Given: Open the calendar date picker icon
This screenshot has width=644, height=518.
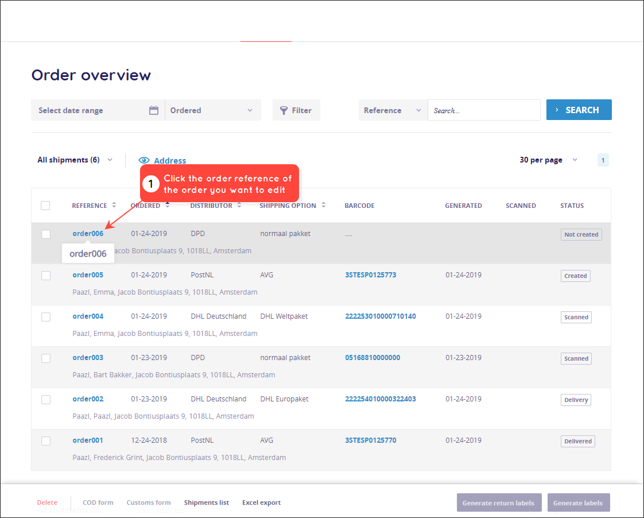Looking at the screenshot, I should click(154, 110).
